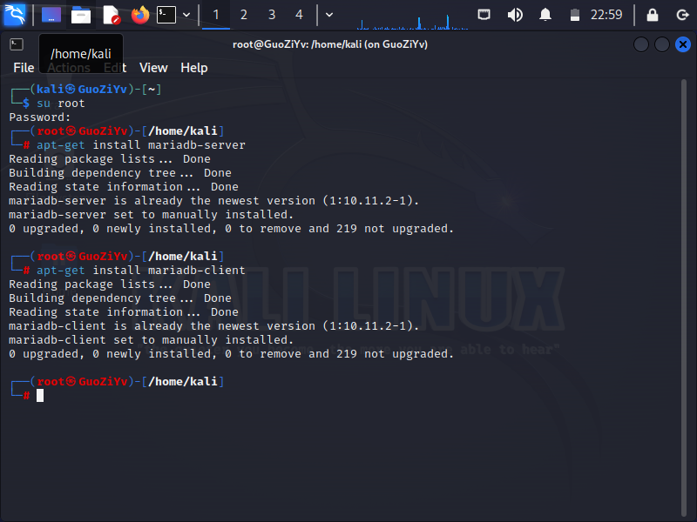Click 'mariadb-client set to manually installed.' line
Image resolution: width=697 pixels, height=522 pixels.
coord(151,340)
